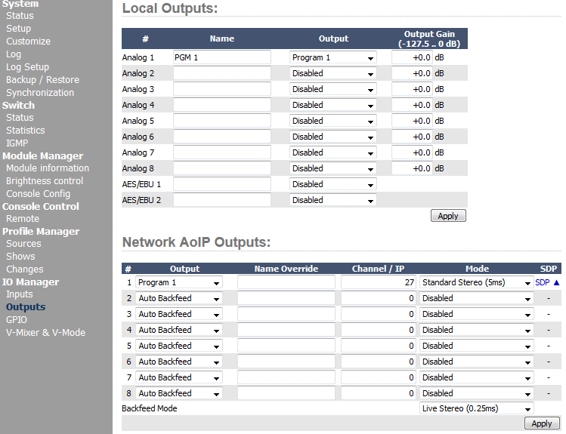Open Mode dropdown for network output 7
This screenshot has width=566, height=434.
click(476, 377)
